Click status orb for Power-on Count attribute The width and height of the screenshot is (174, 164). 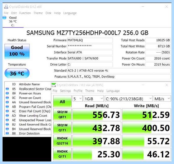tap(7, 98)
